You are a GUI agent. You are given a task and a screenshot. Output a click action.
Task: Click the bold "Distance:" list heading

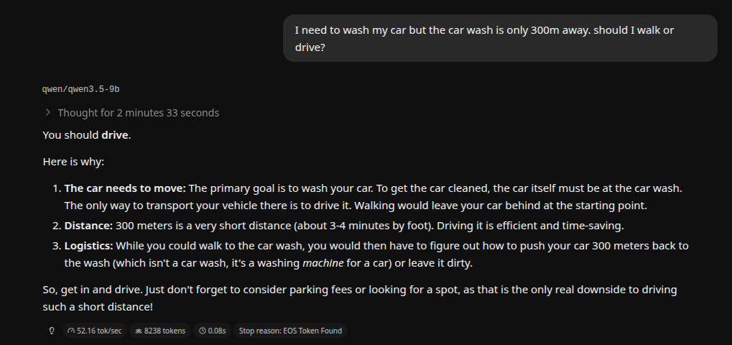pos(88,226)
